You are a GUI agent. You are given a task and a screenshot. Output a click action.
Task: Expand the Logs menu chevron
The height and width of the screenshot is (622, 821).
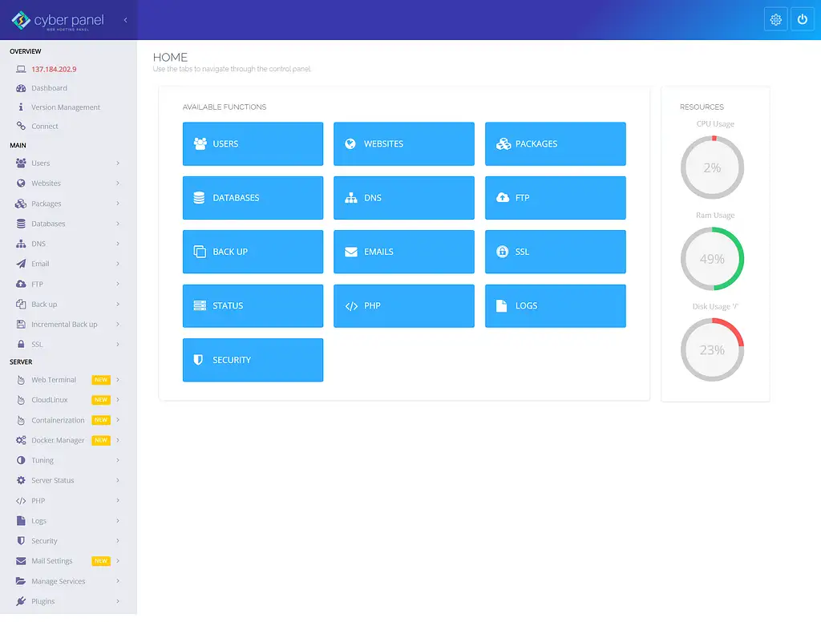click(118, 520)
